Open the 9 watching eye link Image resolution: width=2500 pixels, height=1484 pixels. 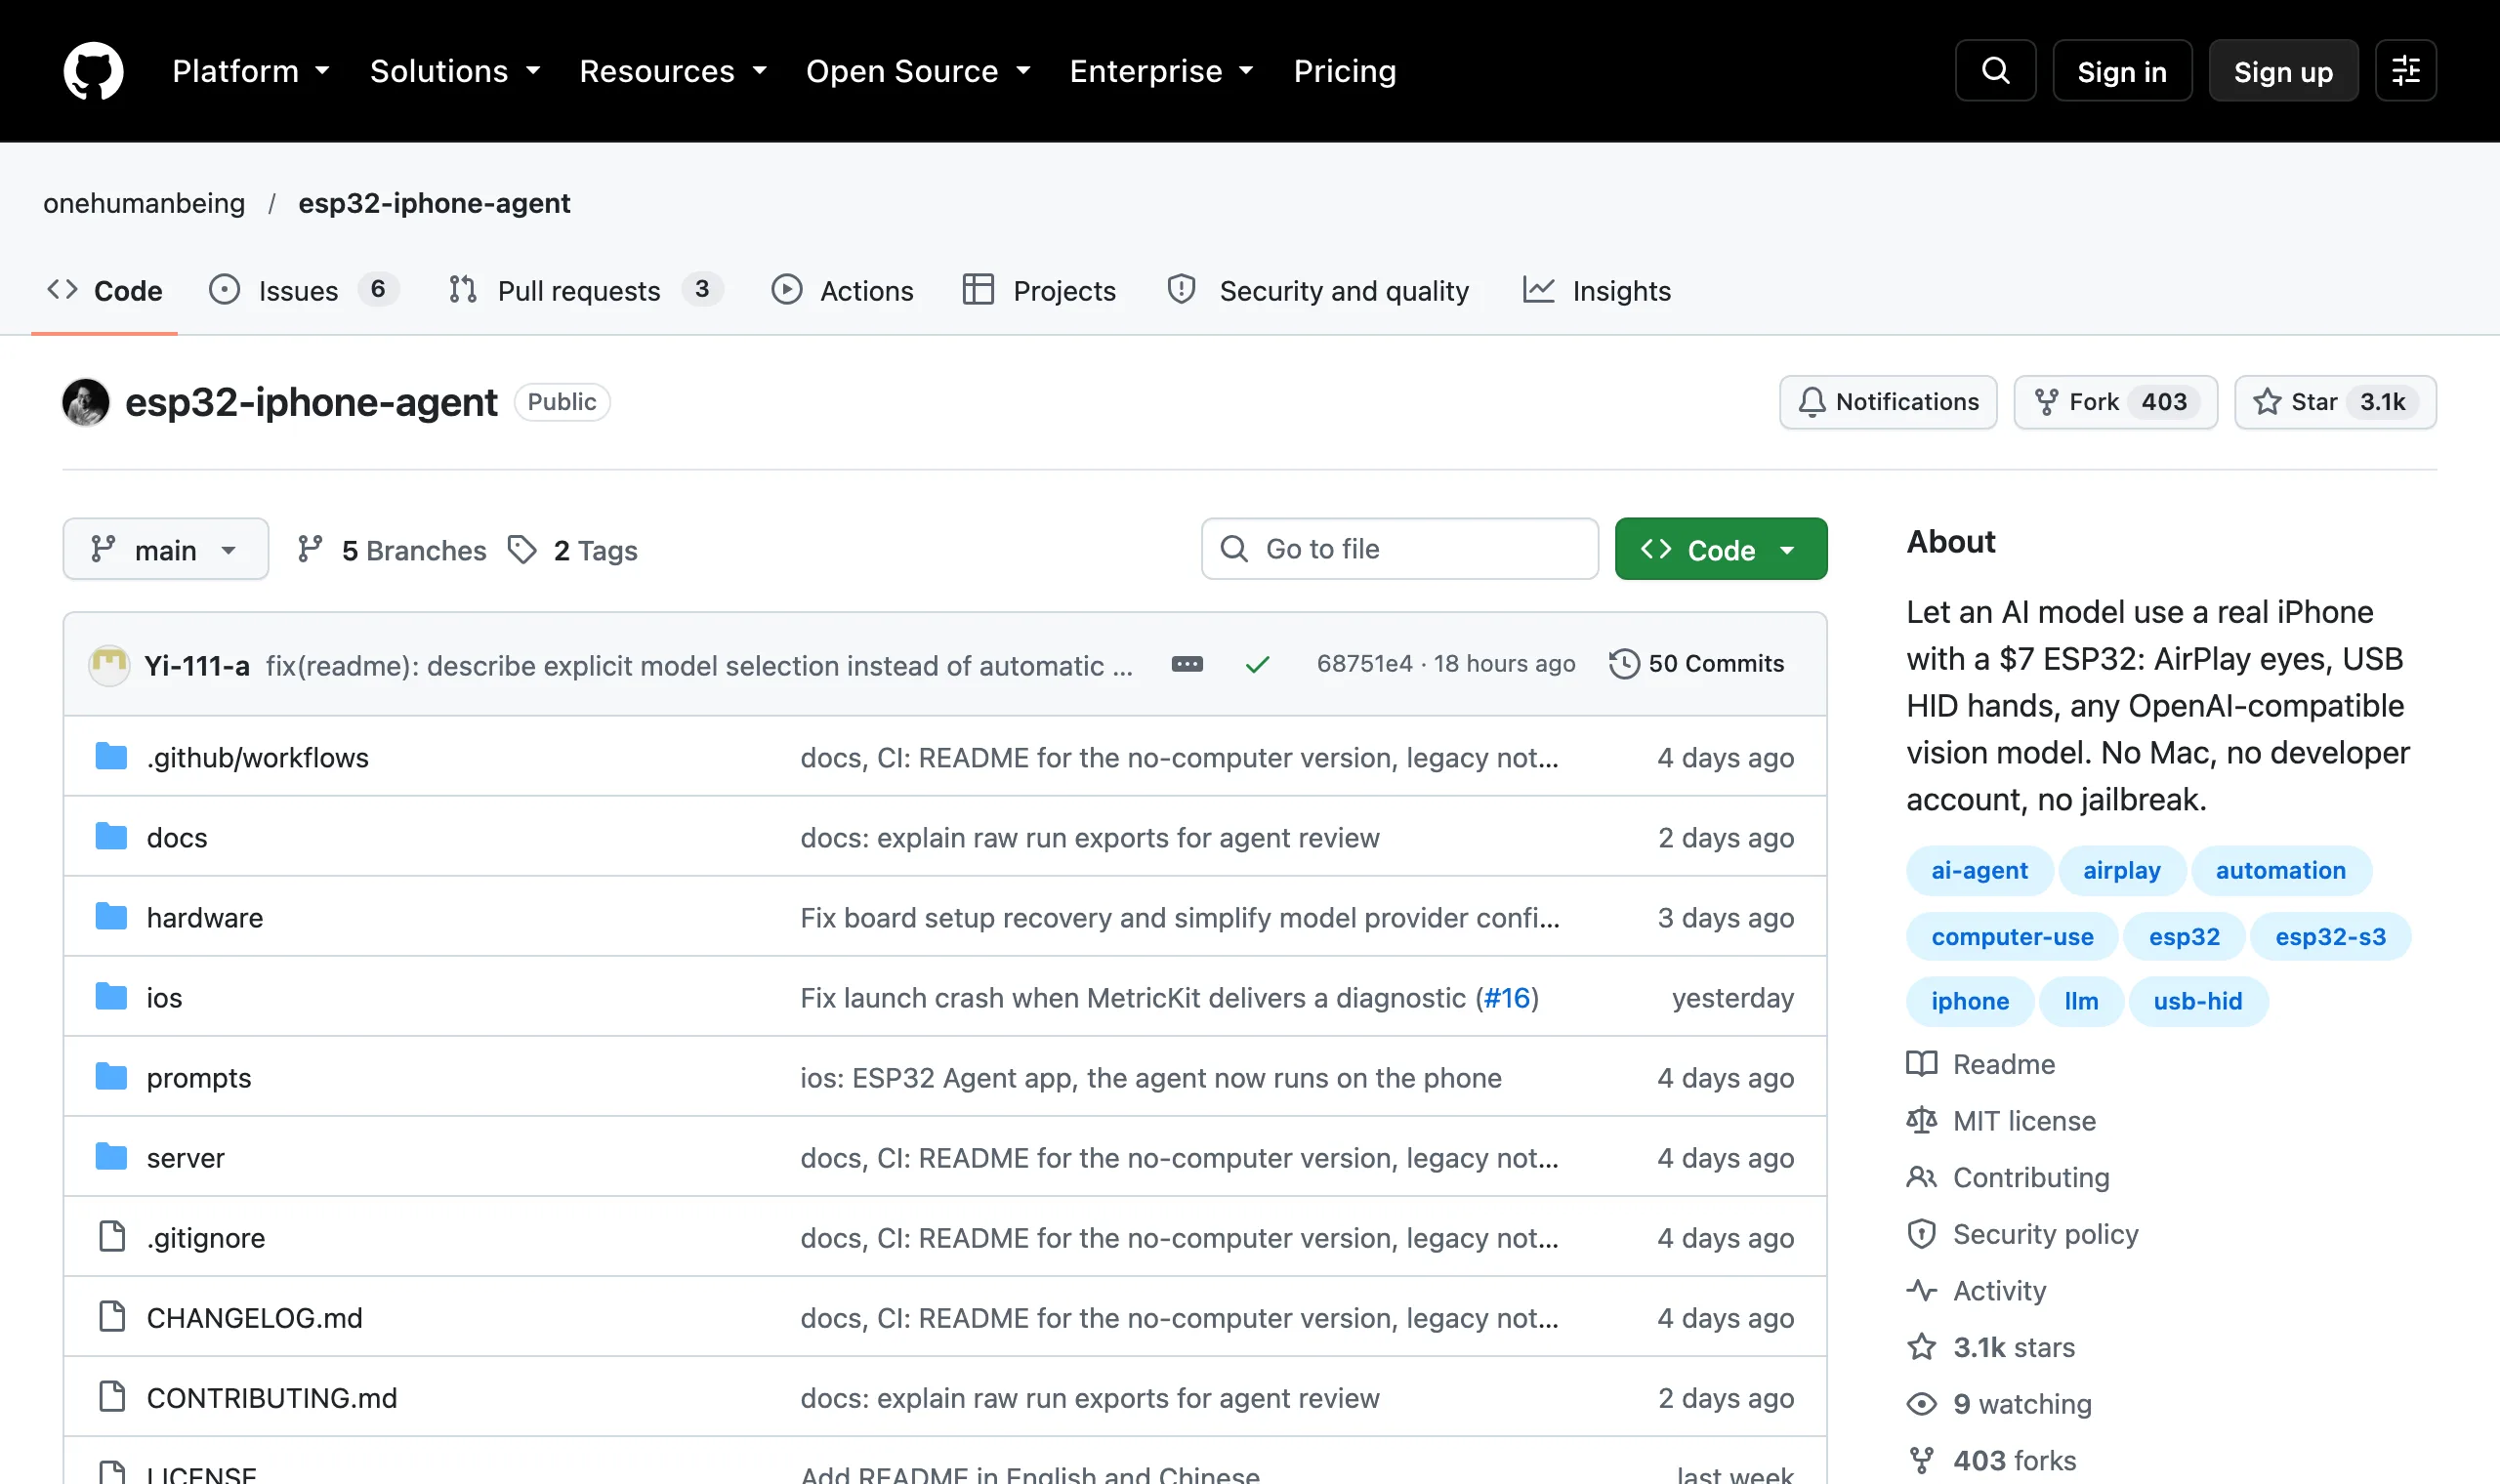click(1999, 1404)
